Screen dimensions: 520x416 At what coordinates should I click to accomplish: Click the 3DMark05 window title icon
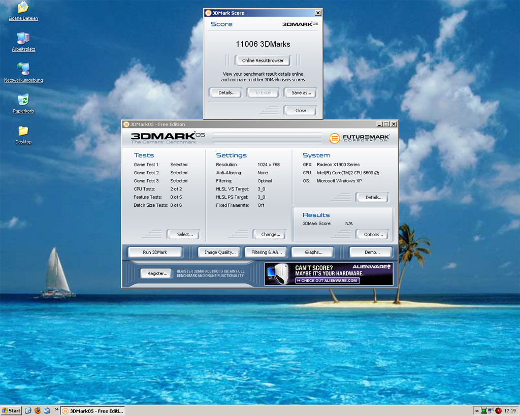click(x=126, y=124)
